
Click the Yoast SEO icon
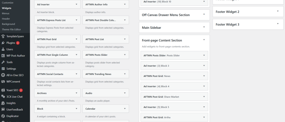point(3,90)
